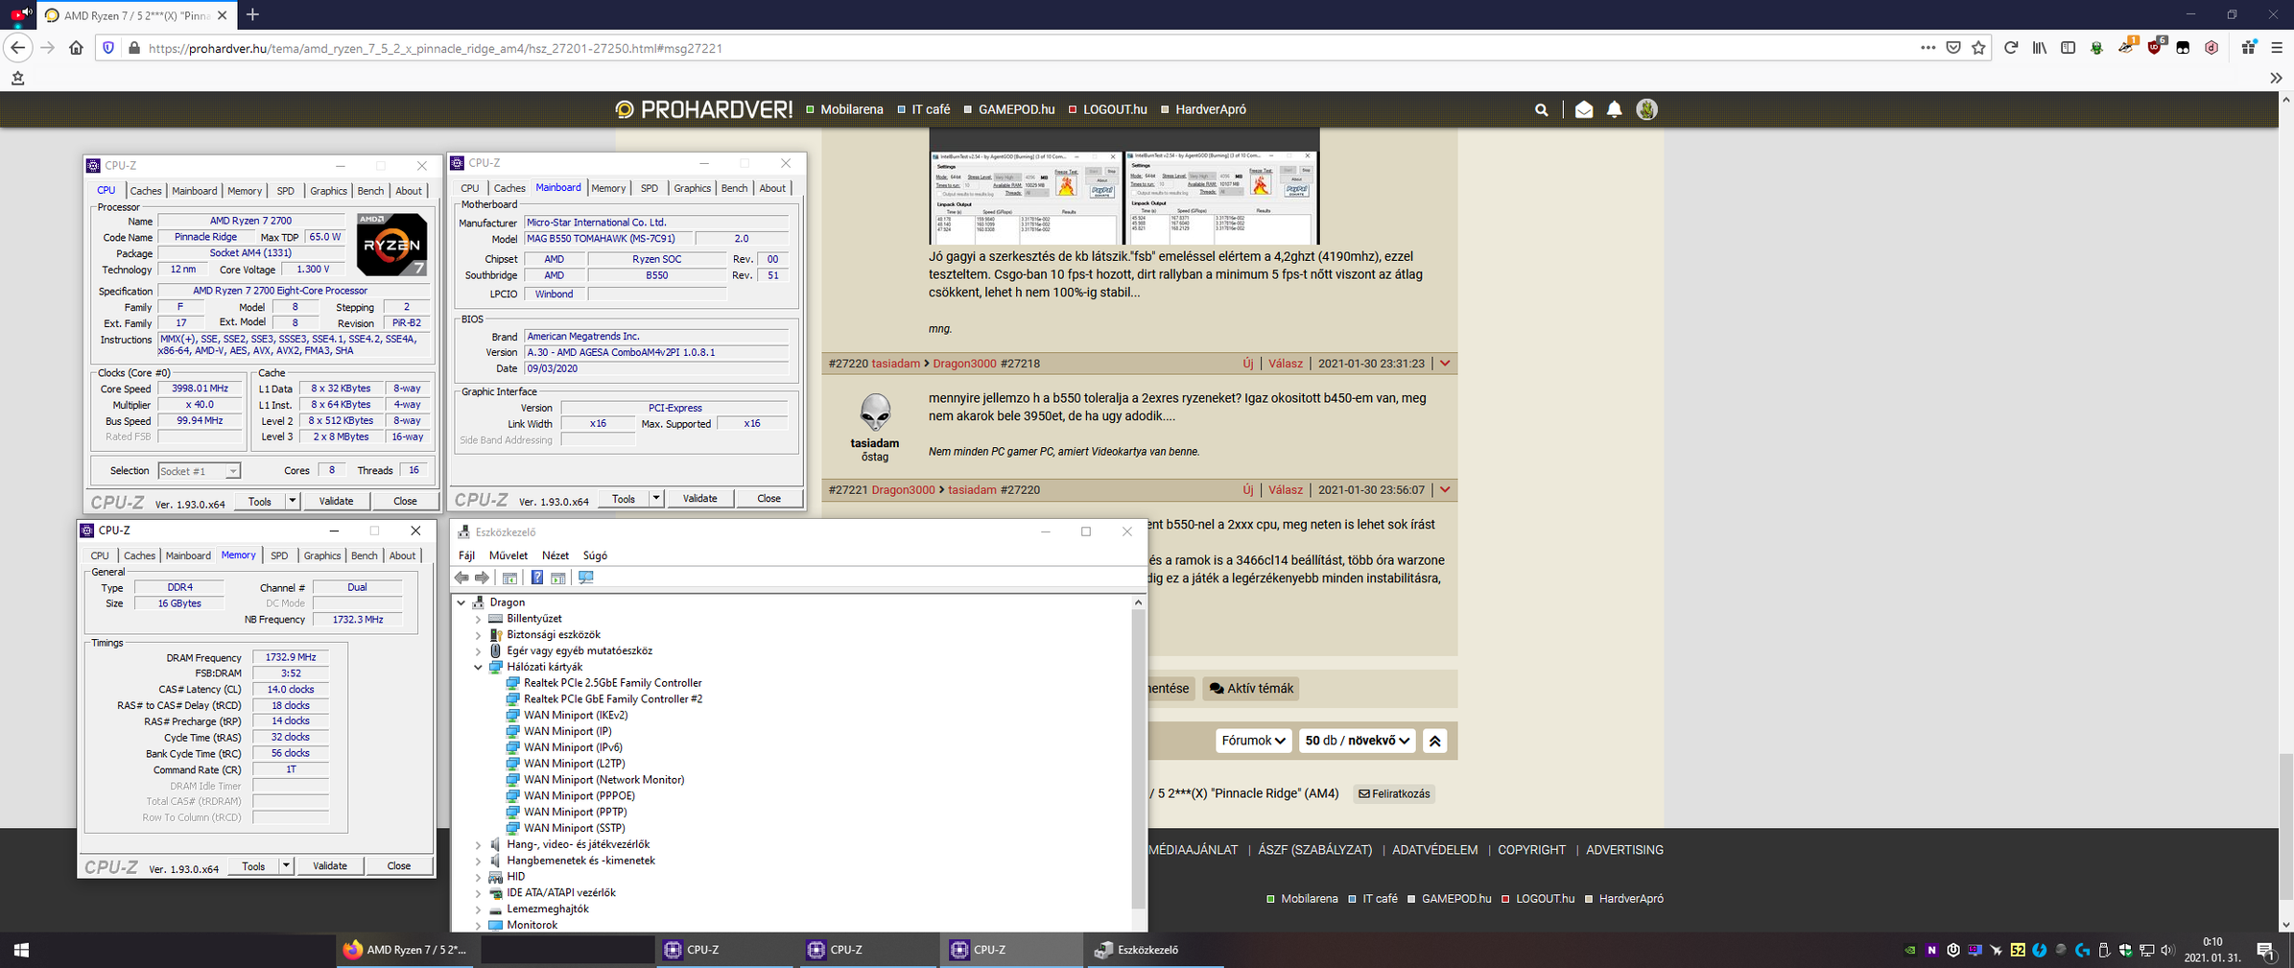Screen dimensions: 2294x968
Task: Open the Socket #1 selection combo box
Action: 199,471
